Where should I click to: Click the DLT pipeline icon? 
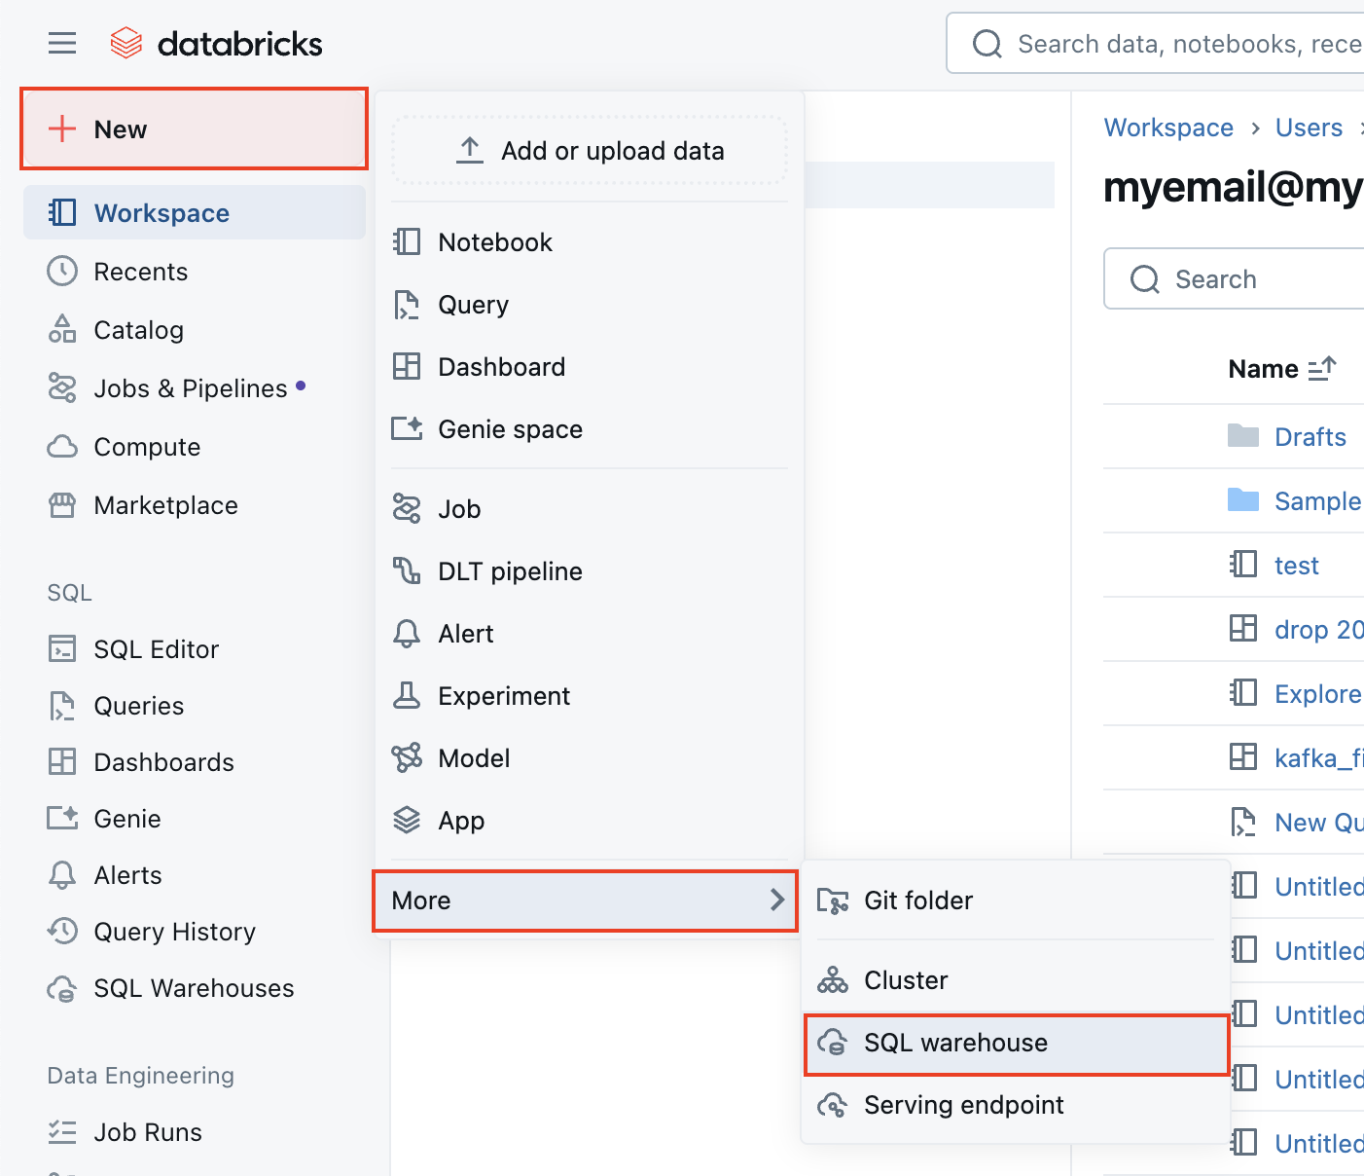tap(407, 570)
